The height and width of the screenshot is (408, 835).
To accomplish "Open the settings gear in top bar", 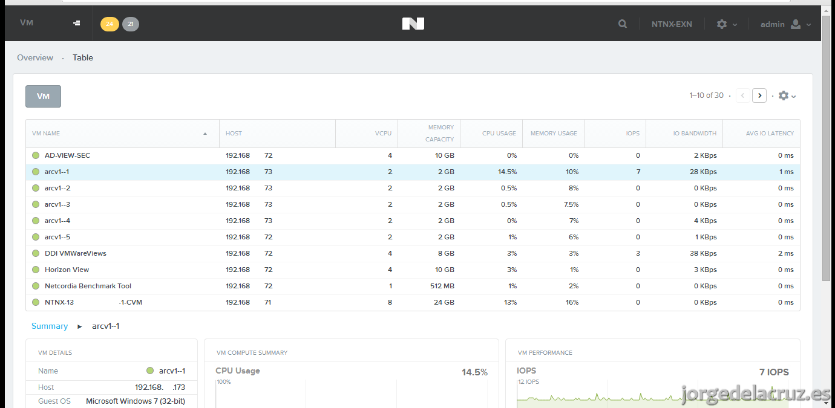I will click(721, 24).
